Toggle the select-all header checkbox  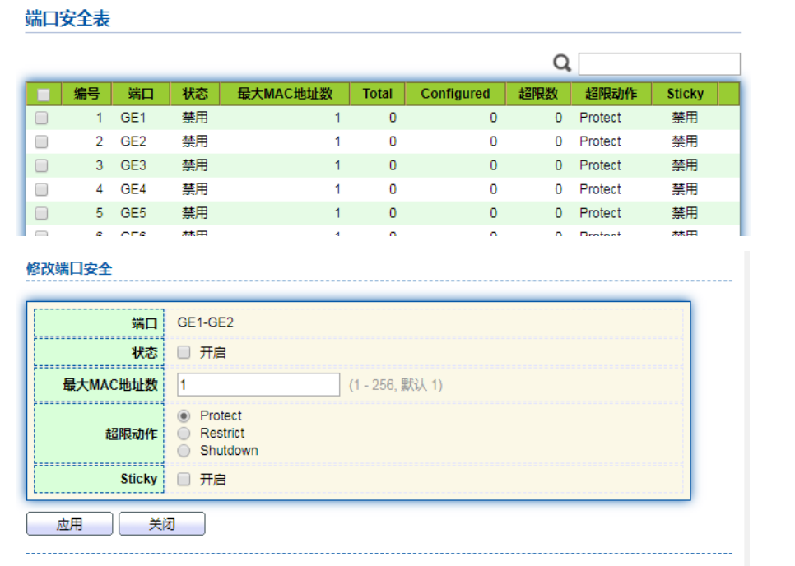pyautogui.click(x=44, y=95)
